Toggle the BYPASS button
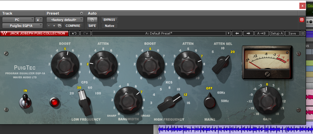 pos(109,20)
